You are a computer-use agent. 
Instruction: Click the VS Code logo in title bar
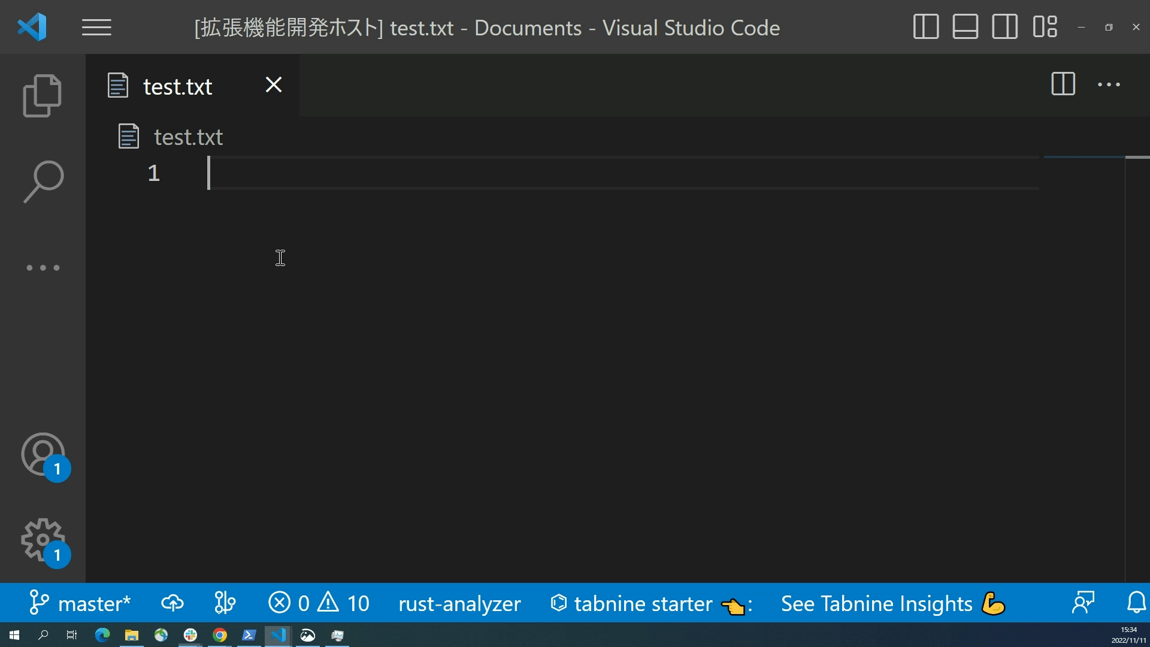click(x=32, y=27)
